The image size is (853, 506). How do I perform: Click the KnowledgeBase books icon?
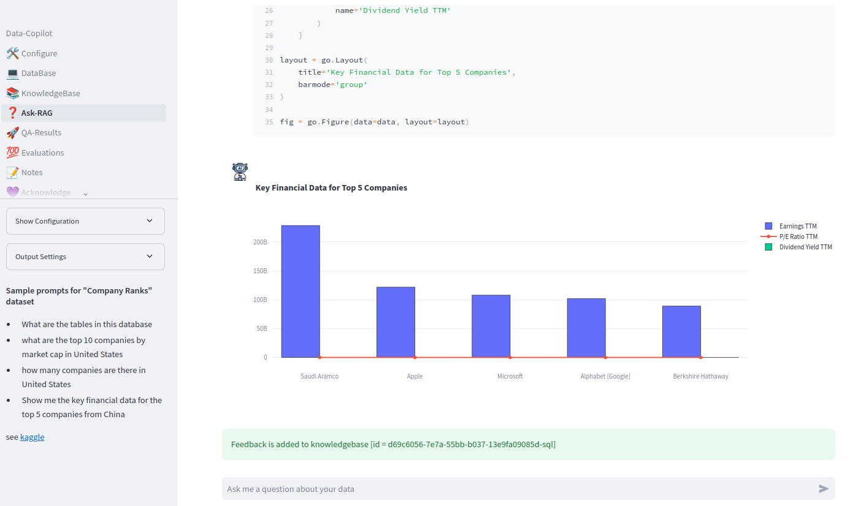[12, 93]
